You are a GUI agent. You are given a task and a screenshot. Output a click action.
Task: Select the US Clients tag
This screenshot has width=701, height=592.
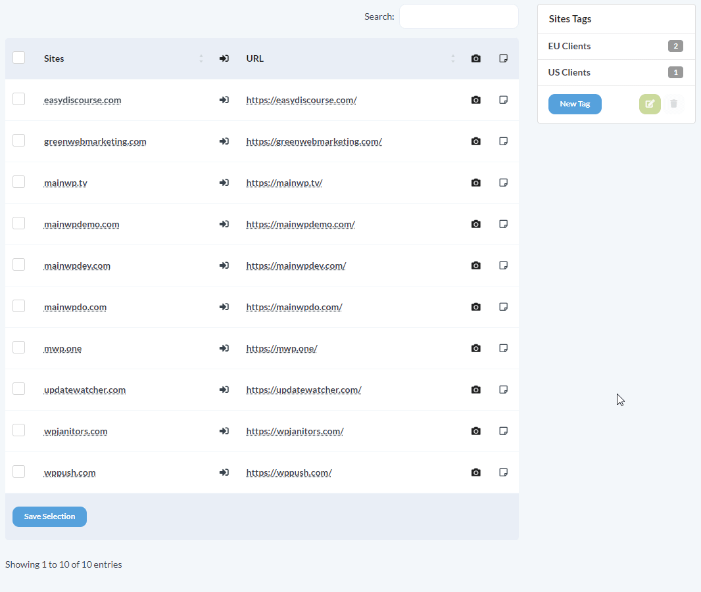click(569, 72)
